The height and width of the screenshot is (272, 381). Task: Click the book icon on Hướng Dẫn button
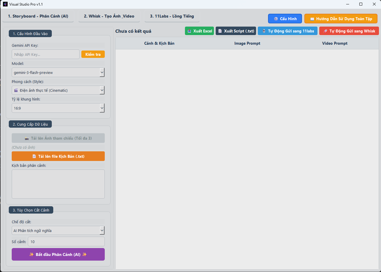tap(312, 19)
